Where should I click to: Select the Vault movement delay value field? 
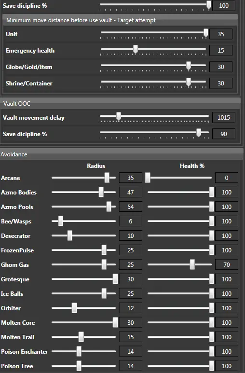click(x=223, y=118)
